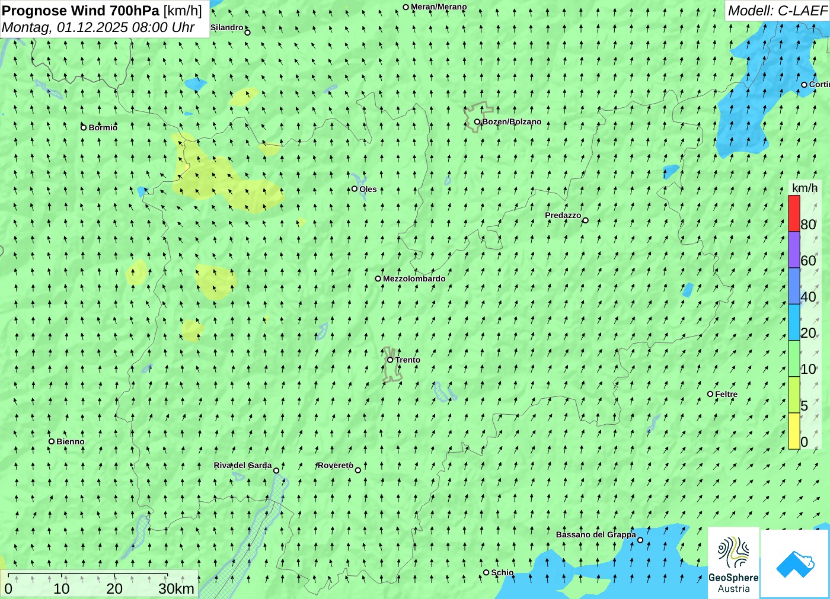Click the Cortina marker at right edge
Viewport: 830px width, 599px height.
click(x=804, y=85)
